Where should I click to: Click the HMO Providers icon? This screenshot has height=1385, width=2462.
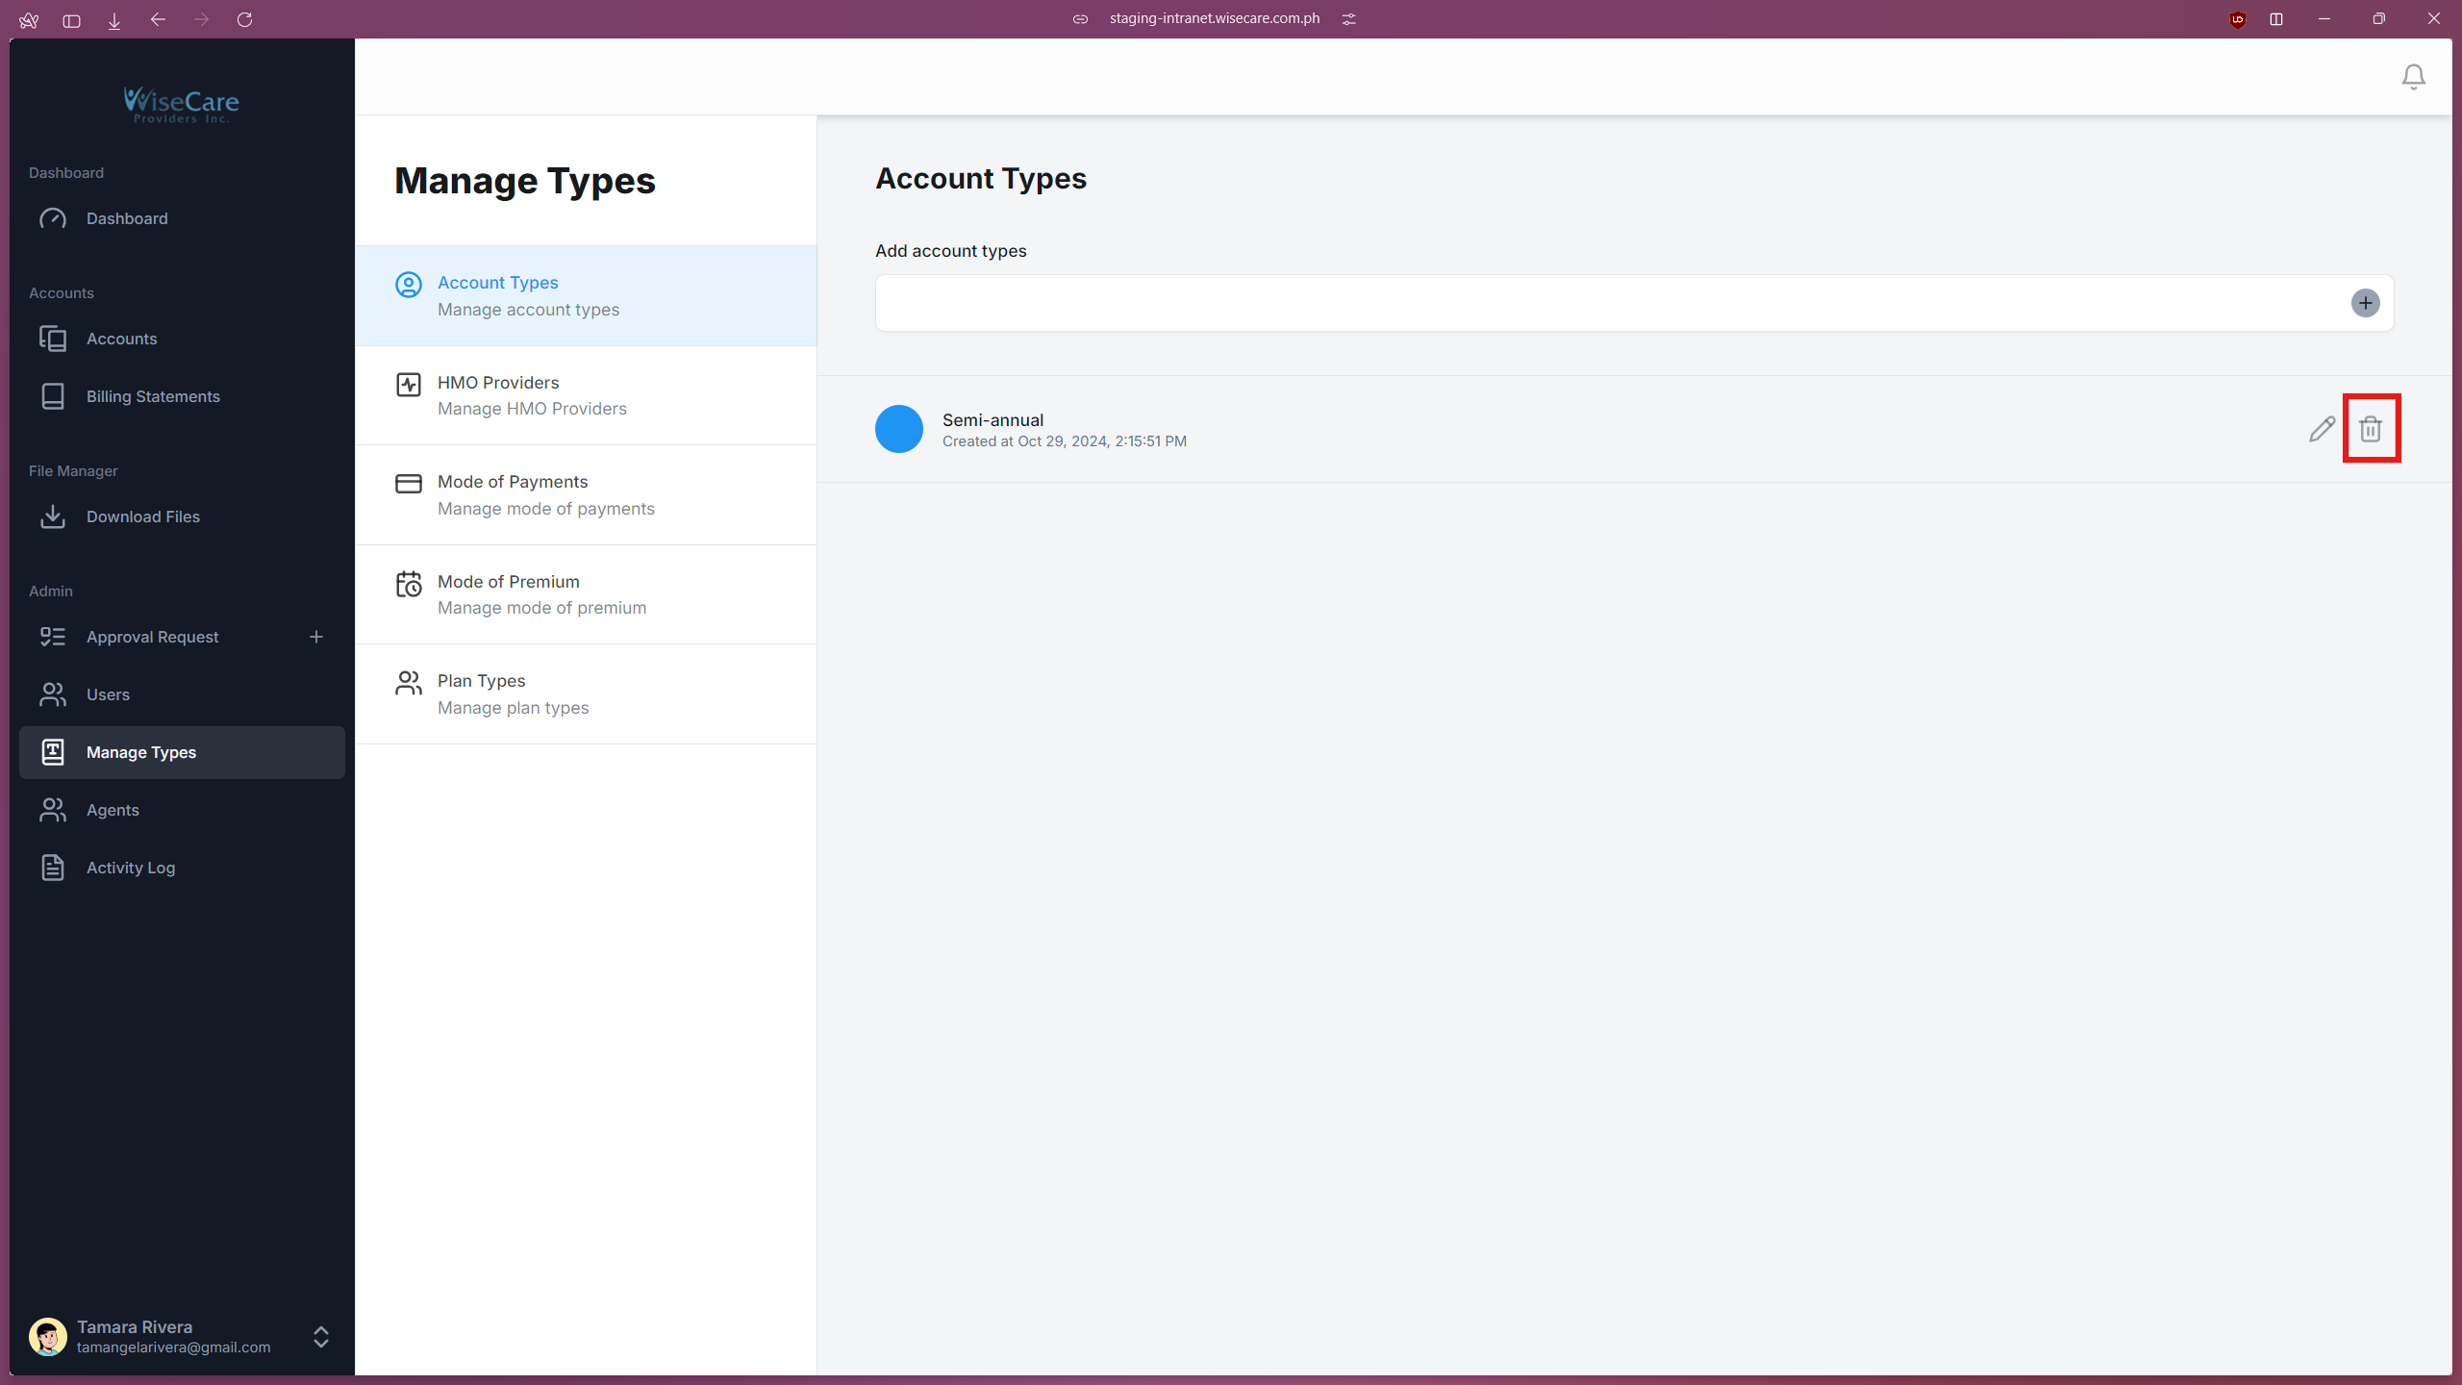(408, 384)
